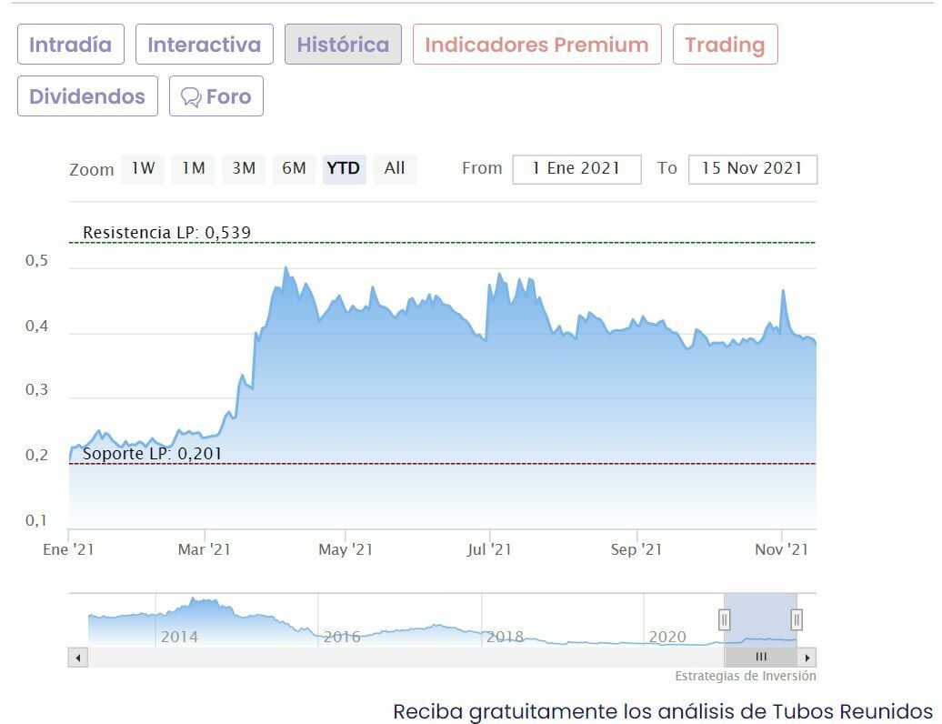Image resolution: width=942 pixels, height=724 pixels.
Task: Set zoom to 3M
Action: (244, 168)
